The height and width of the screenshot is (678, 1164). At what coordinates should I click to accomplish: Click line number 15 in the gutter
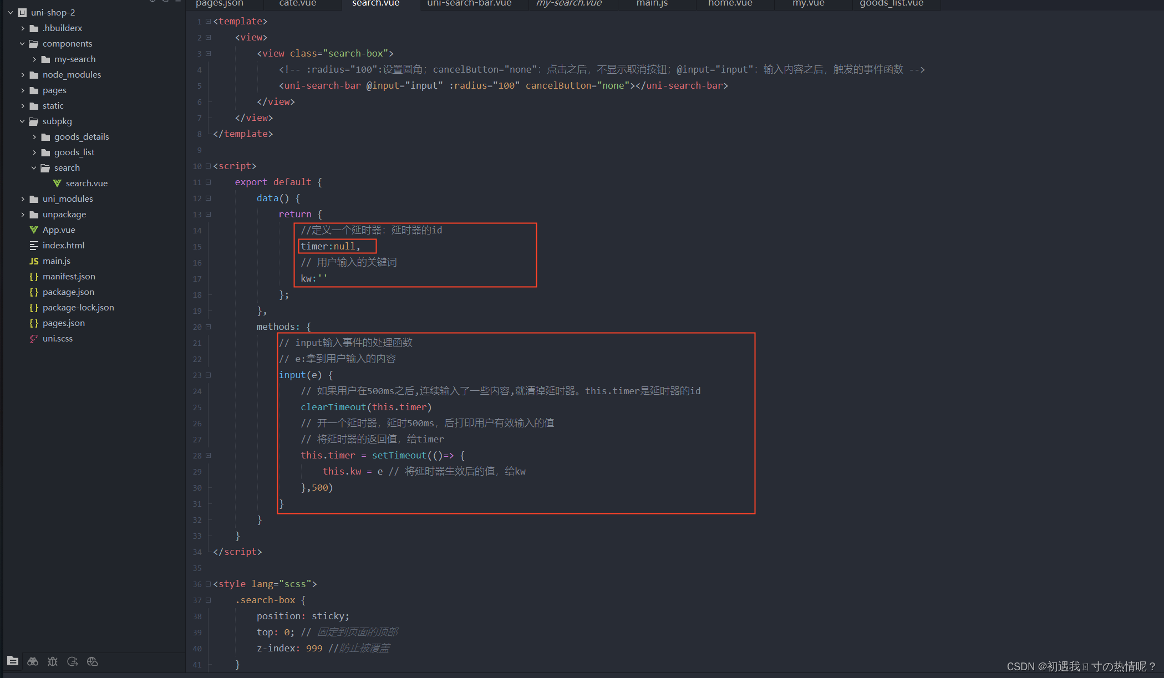(x=197, y=247)
